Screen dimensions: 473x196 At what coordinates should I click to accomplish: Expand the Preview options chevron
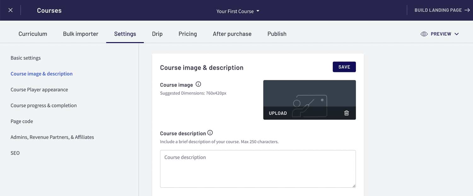(x=457, y=34)
